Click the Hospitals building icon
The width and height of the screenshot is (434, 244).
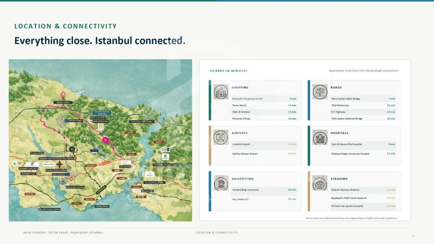[320, 137]
